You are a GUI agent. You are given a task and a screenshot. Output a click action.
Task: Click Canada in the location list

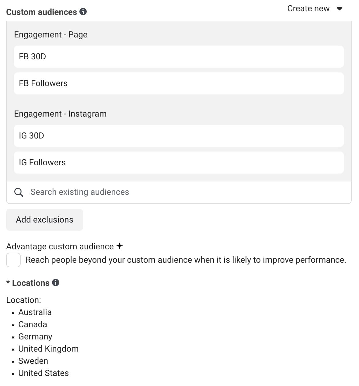coord(33,325)
